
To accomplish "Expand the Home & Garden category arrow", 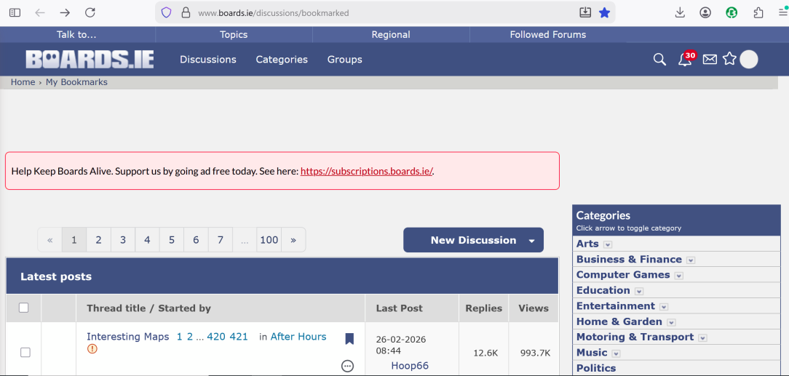I will click(671, 322).
